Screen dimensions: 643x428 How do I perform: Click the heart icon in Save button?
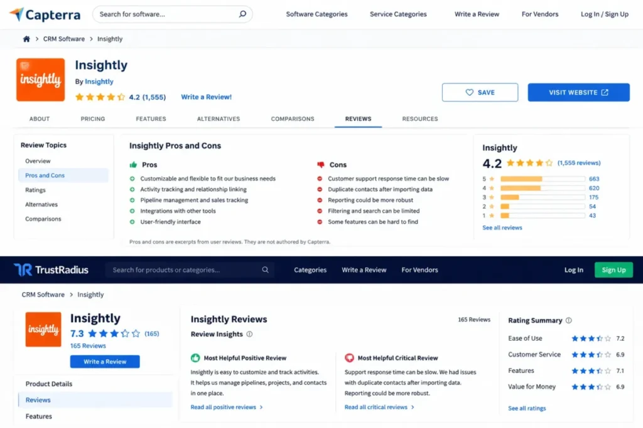pyautogui.click(x=470, y=93)
